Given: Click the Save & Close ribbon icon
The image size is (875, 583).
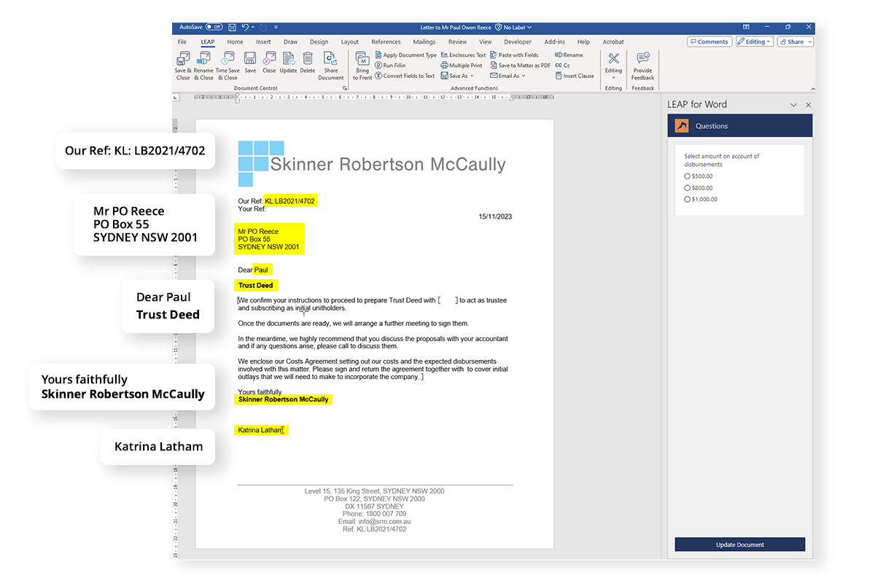Looking at the screenshot, I should 183,66.
